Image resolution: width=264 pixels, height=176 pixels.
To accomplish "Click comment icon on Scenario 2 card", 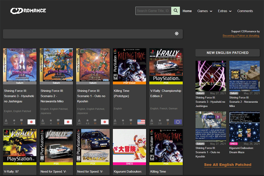I will [58, 120].
